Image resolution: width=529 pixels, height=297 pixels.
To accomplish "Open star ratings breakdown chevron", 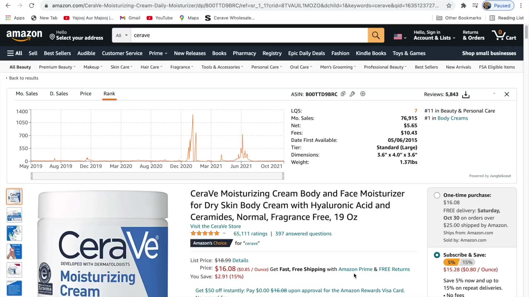I will coord(224,233).
